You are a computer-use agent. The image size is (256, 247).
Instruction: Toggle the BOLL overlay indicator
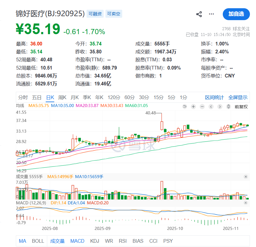pos(38,241)
